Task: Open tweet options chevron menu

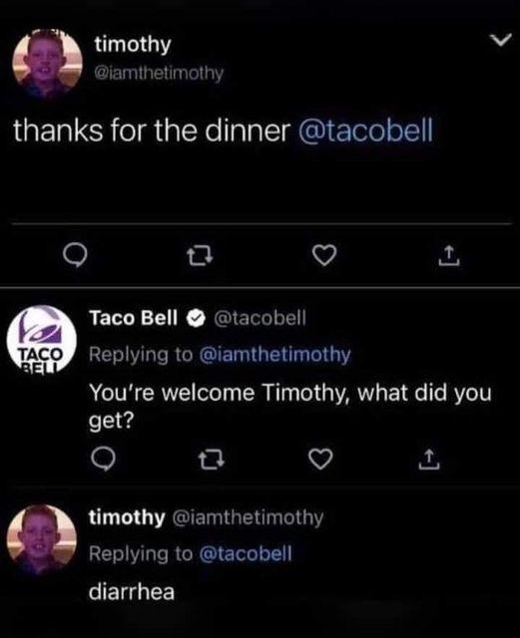Action: (x=500, y=40)
